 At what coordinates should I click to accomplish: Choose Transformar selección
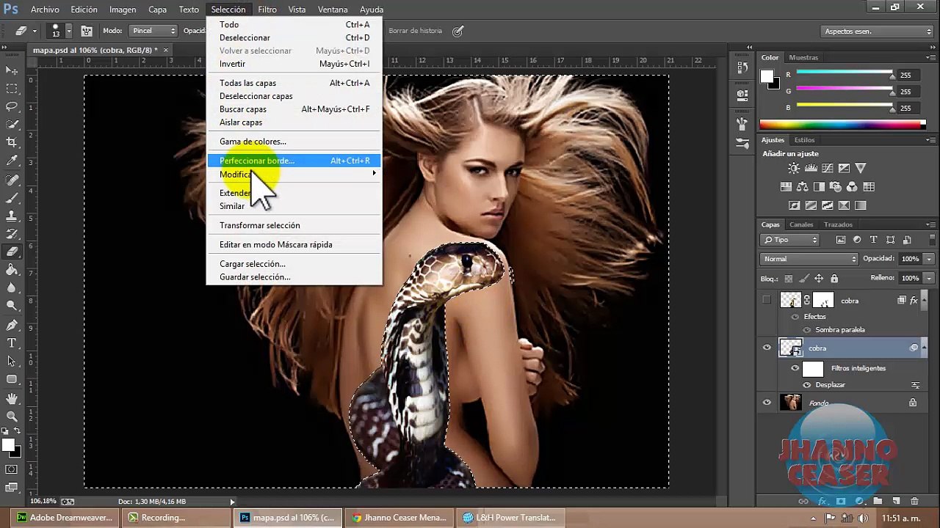click(294, 225)
